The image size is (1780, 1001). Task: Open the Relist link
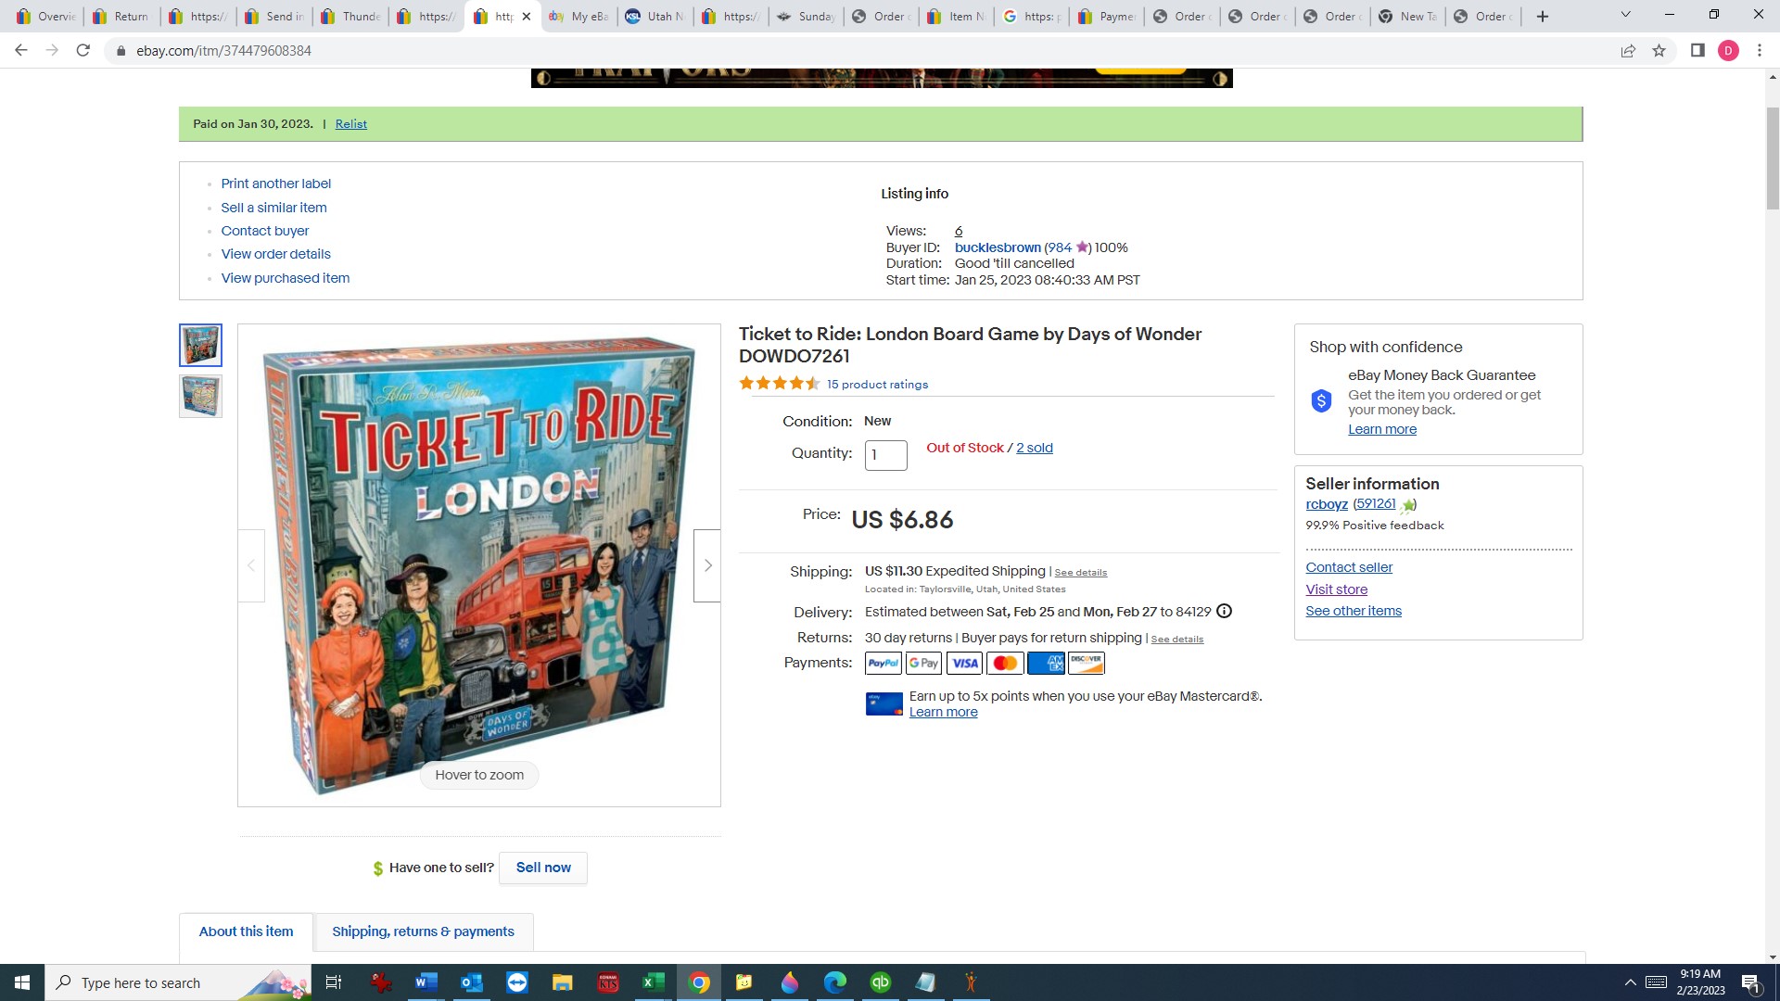pos(350,124)
